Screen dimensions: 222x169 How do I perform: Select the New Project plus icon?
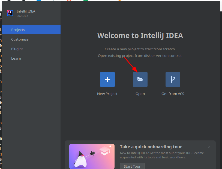click(x=107, y=79)
